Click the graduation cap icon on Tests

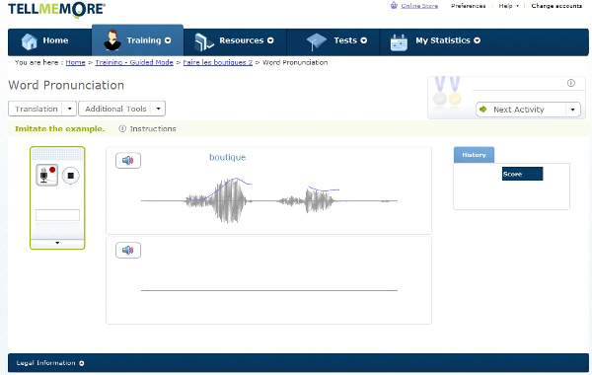pos(316,41)
